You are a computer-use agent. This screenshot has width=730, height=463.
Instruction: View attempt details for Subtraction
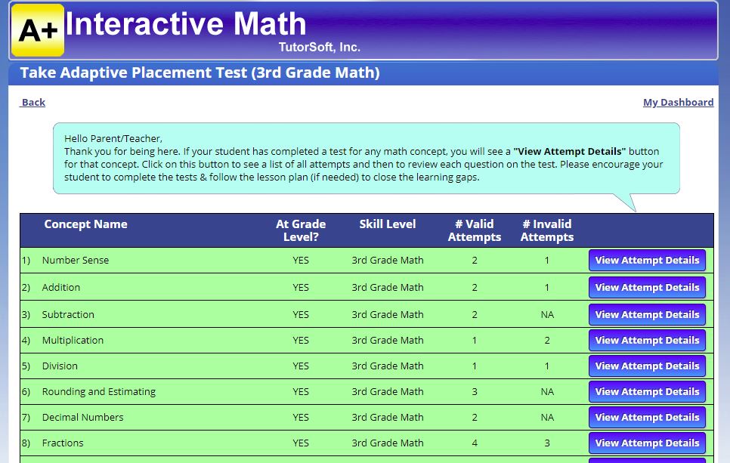click(x=647, y=314)
